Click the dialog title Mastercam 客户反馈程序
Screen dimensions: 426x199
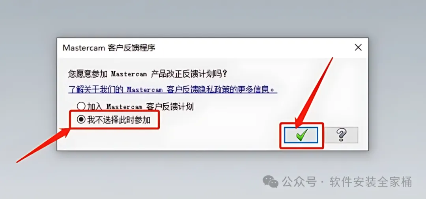pyautogui.click(x=109, y=48)
